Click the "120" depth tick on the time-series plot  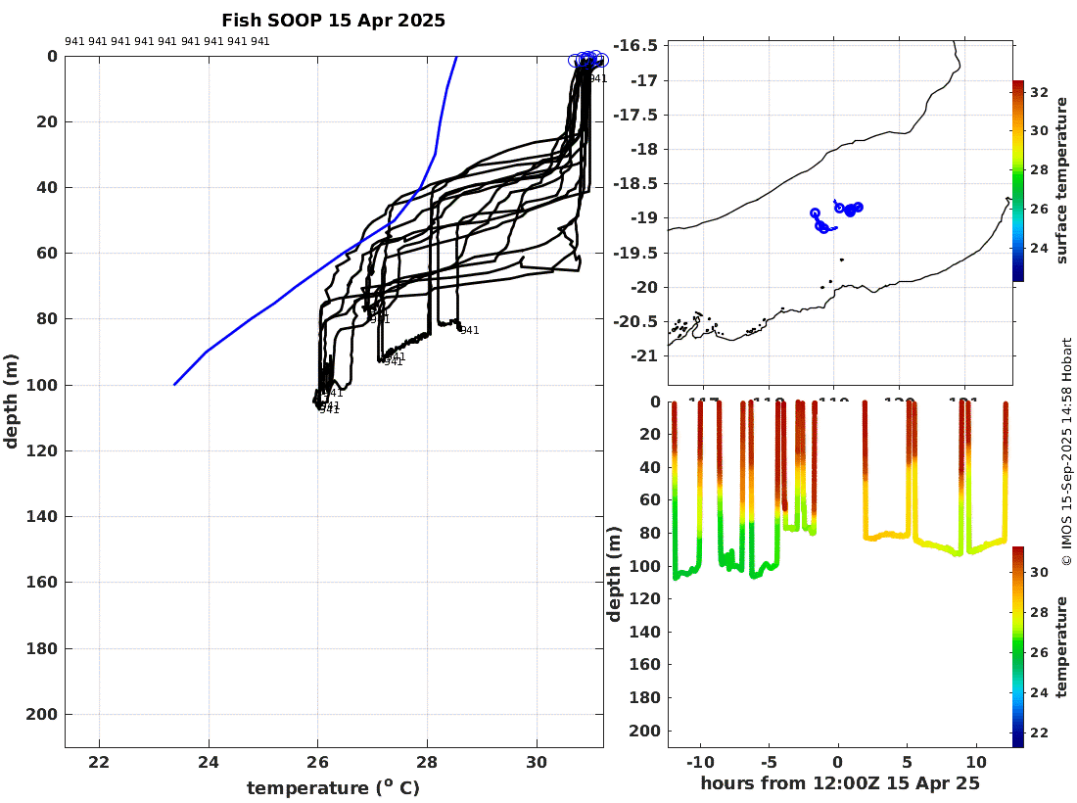click(x=645, y=598)
